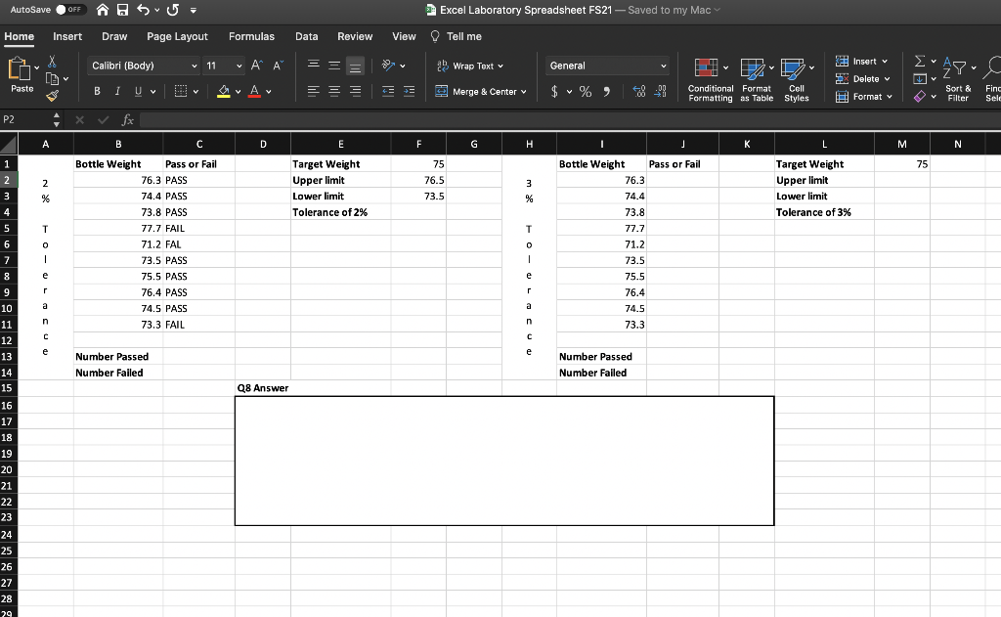Open the Review tab
The image size is (1001, 617).
[354, 36]
